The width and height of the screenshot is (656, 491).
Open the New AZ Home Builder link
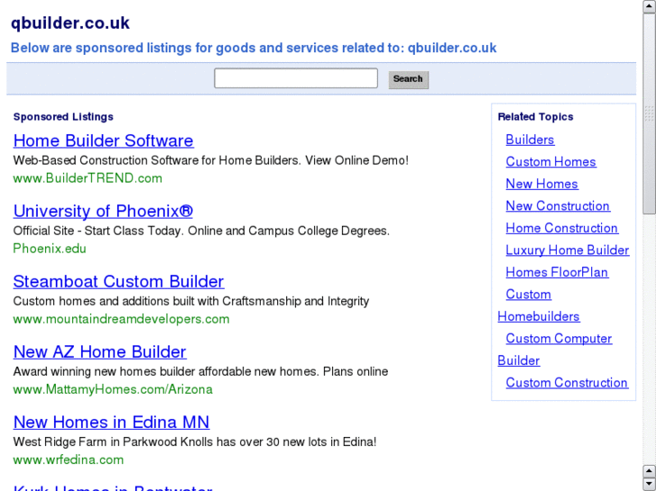tap(99, 351)
